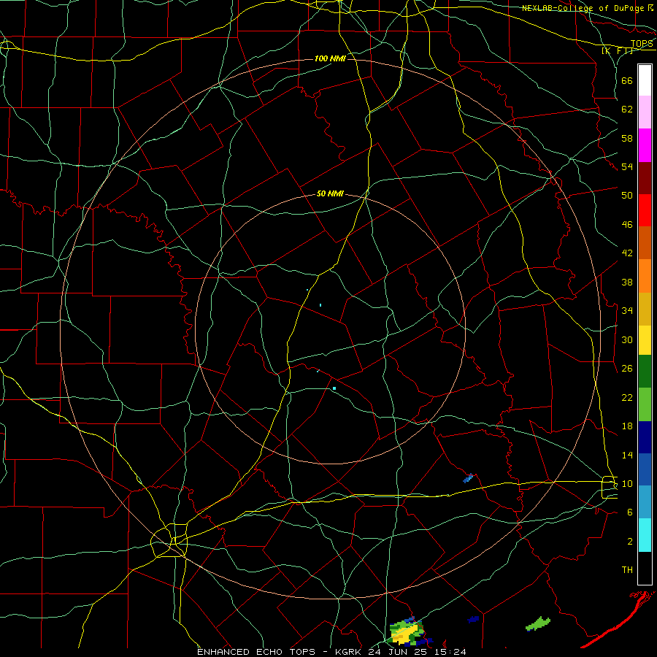Click the '[K FT]' units label
The height and width of the screenshot is (657, 657).
pos(618,50)
